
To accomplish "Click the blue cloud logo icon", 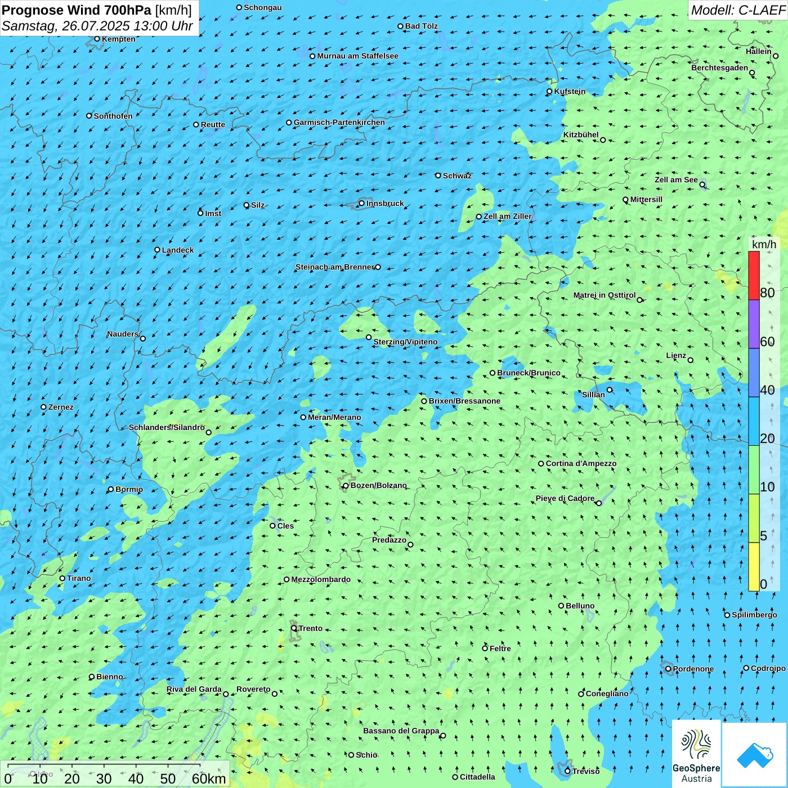I will [x=754, y=754].
